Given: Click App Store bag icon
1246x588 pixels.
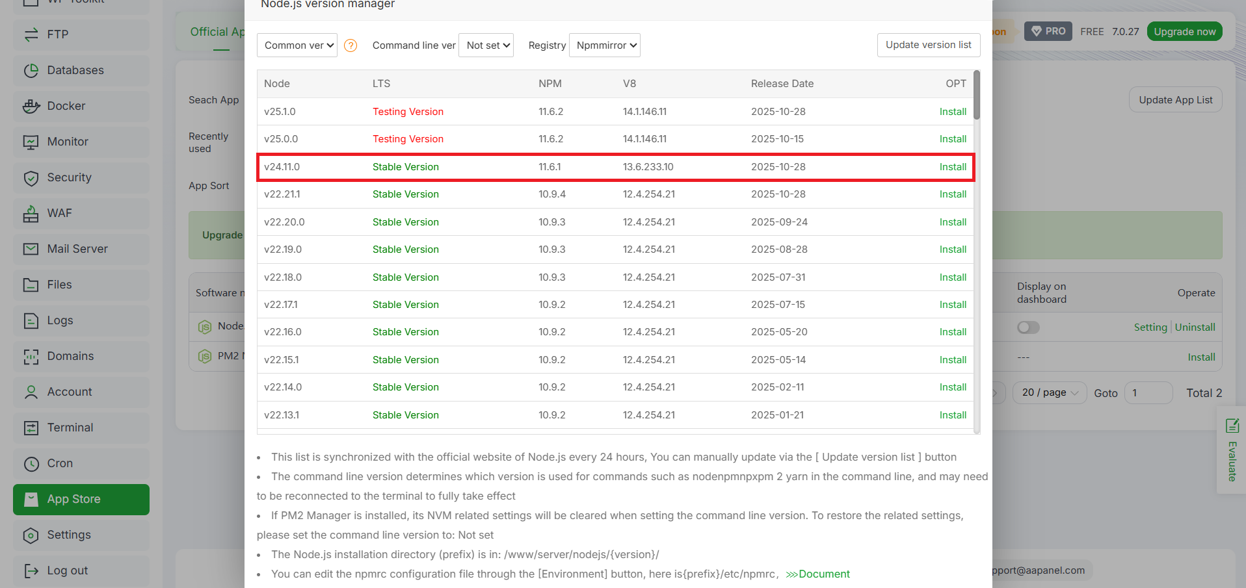Looking at the screenshot, I should (x=31, y=499).
